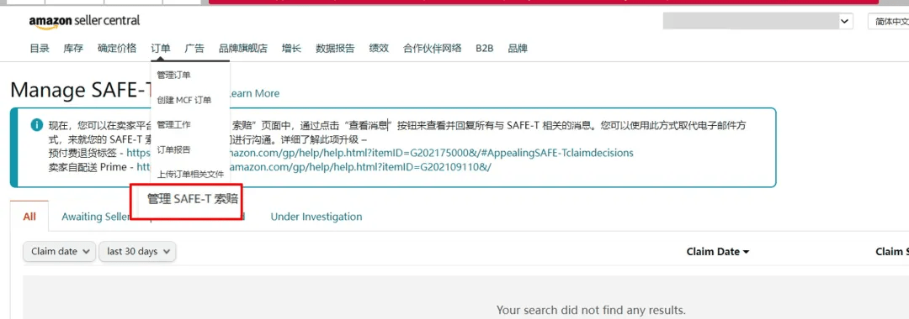Open the 简体中文 language selector
Screen dimensions: 909x319
(888, 21)
